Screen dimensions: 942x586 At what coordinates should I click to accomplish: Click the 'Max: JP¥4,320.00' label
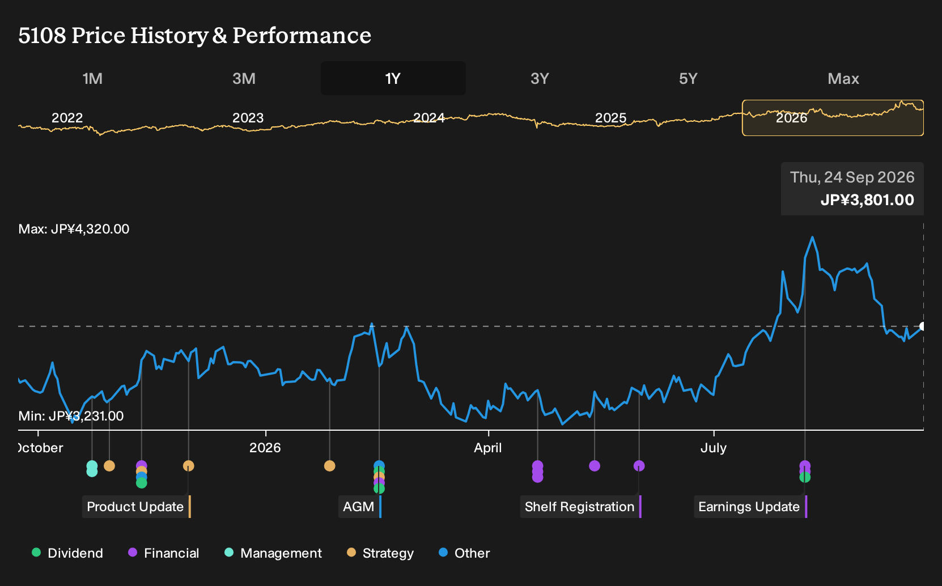[74, 229]
